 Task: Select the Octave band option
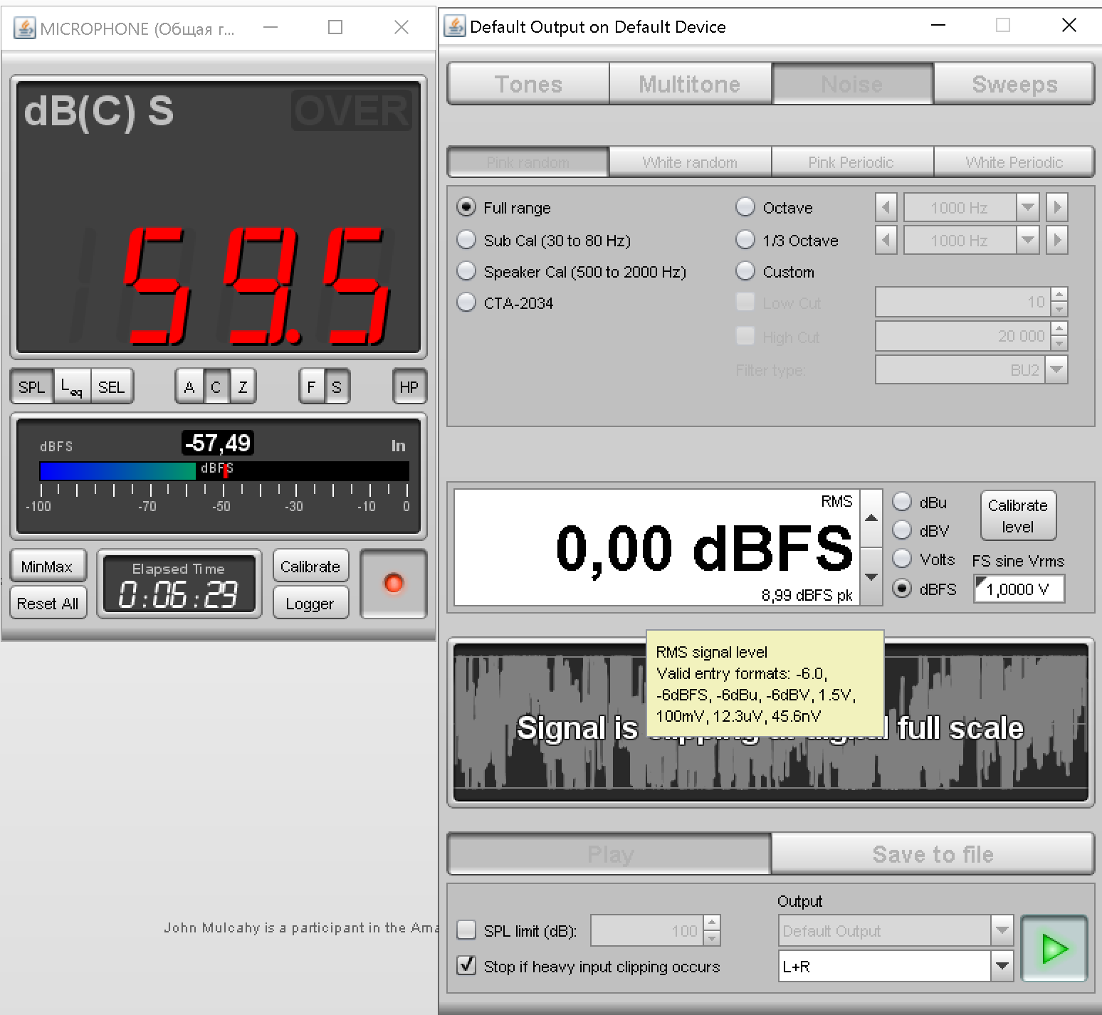point(745,207)
